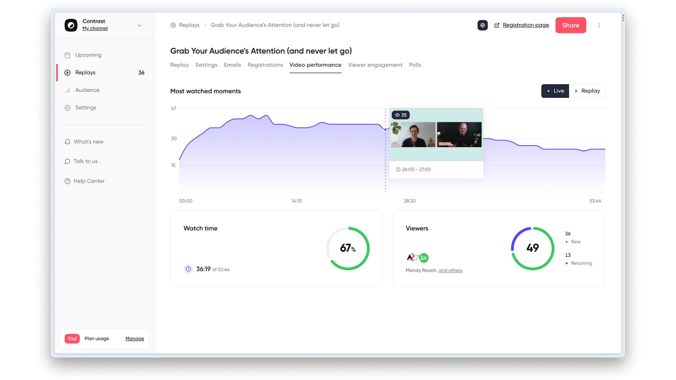
Task: Select the Video performance tab
Action: 316,65
